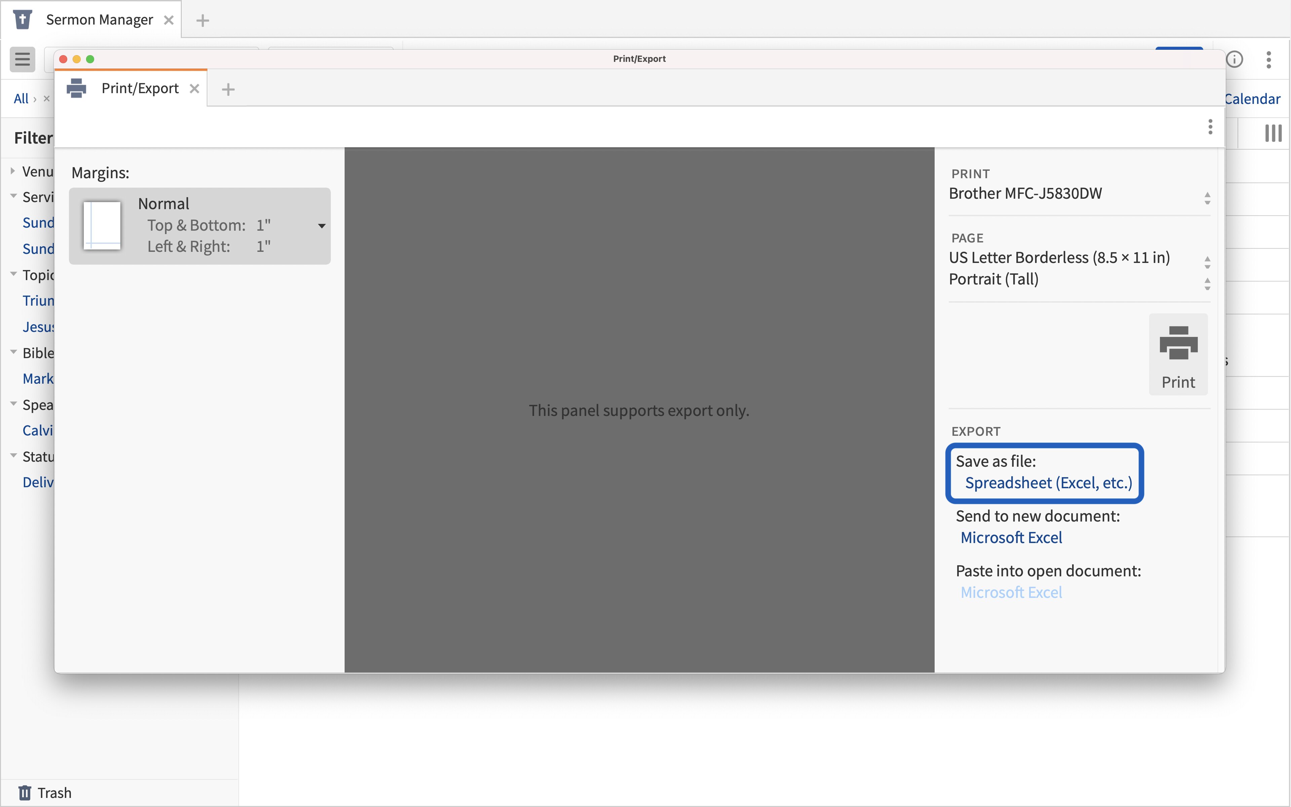Save as Spreadsheet (Excel, etc.) file
The height and width of the screenshot is (807, 1291).
tap(1048, 483)
